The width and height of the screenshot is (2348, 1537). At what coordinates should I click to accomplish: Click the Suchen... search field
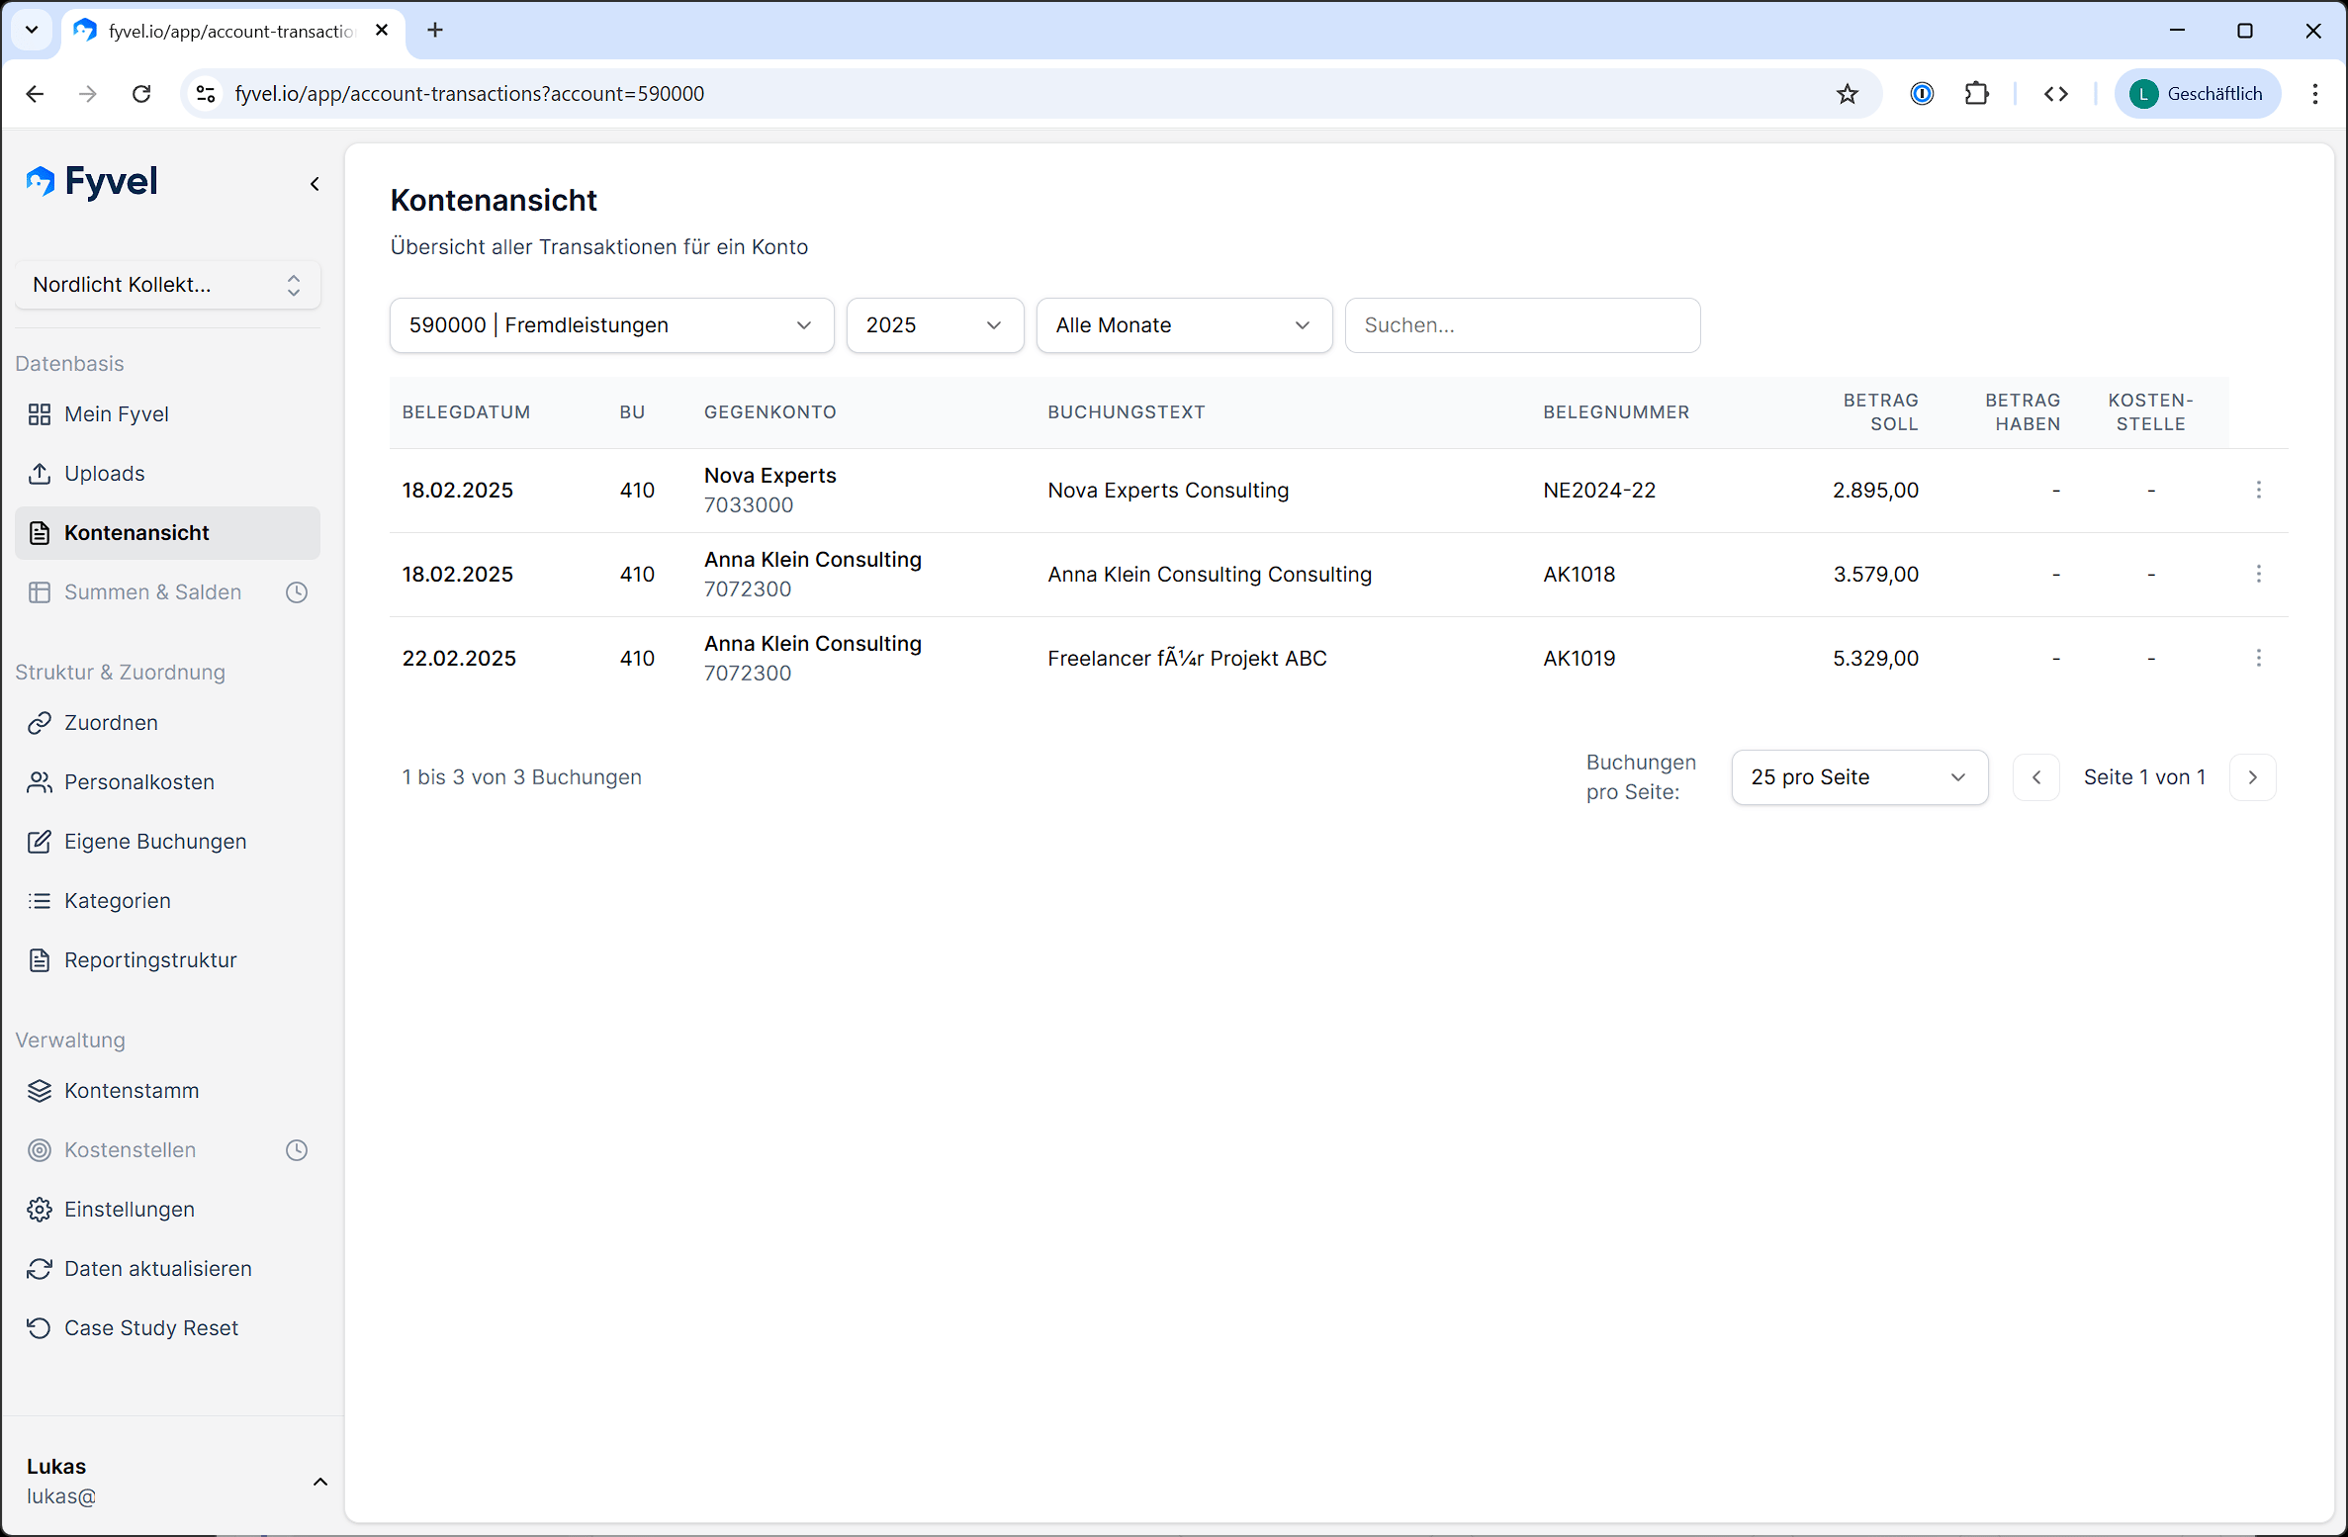coord(1522,325)
